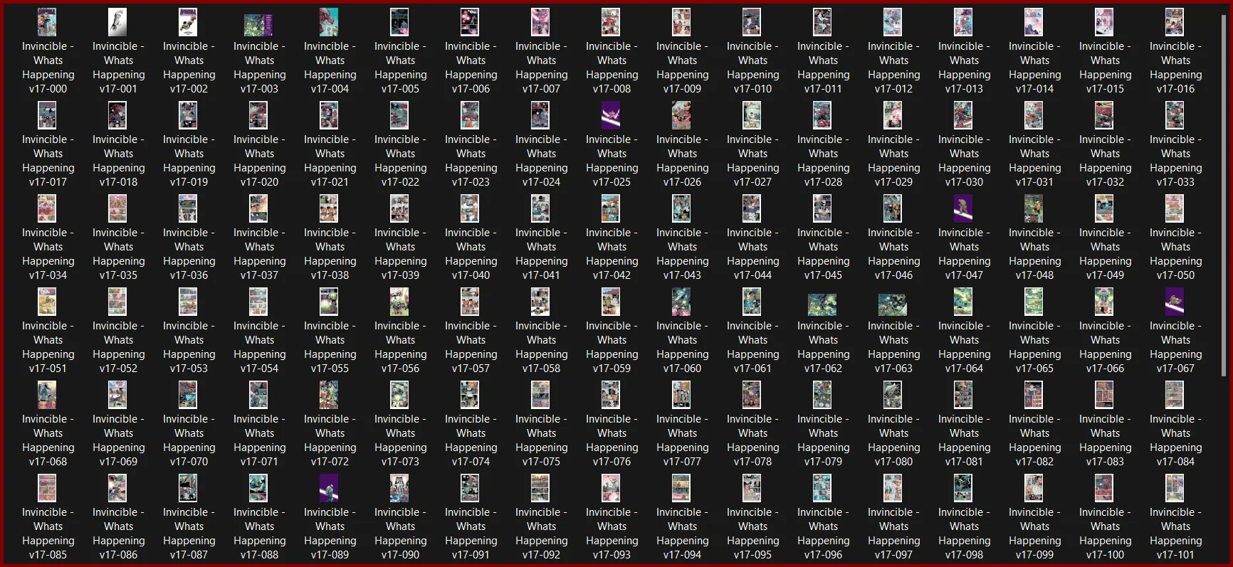Click file label ending v17-049

[1106, 254]
